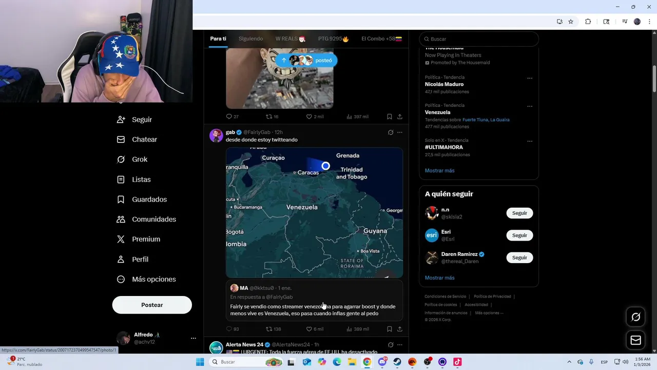Open Chrome media controls icon
Image resolution: width=657 pixels, height=370 pixels.
point(625,22)
